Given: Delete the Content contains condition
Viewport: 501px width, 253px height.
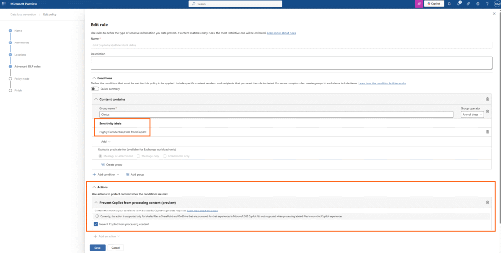Looking at the screenshot, I should click(x=487, y=99).
